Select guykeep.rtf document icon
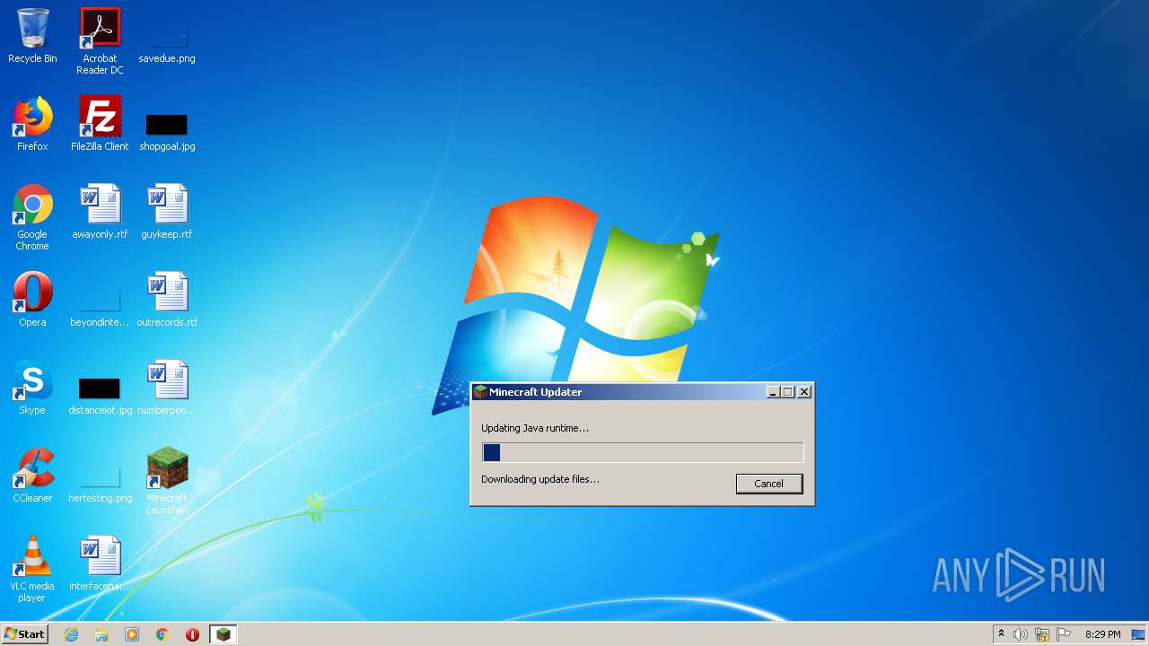This screenshot has width=1149, height=646. coord(167,212)
